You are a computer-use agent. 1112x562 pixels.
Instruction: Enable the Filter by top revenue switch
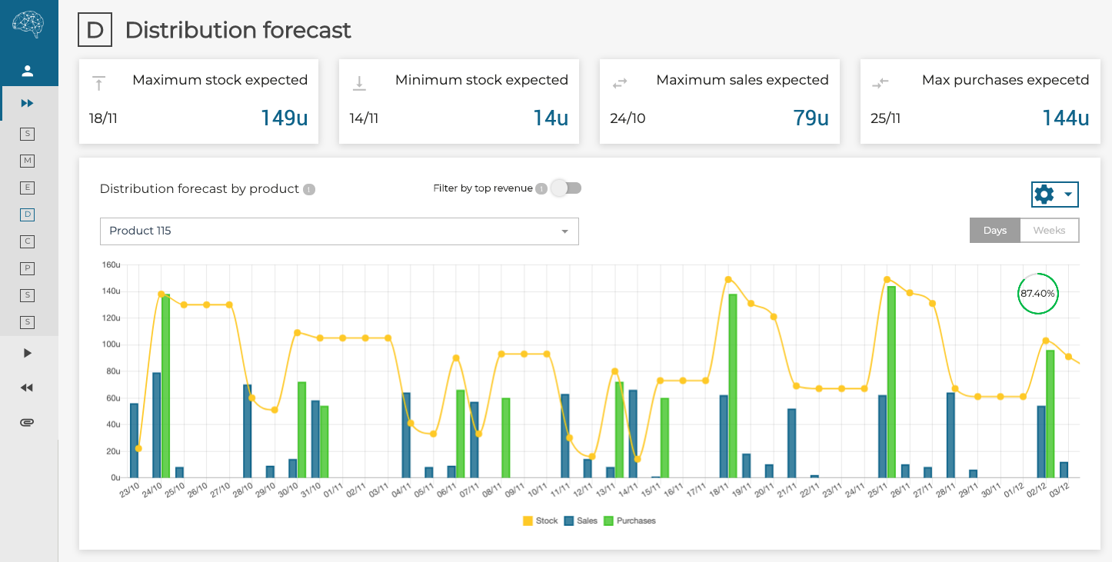(x=566, y=188)
